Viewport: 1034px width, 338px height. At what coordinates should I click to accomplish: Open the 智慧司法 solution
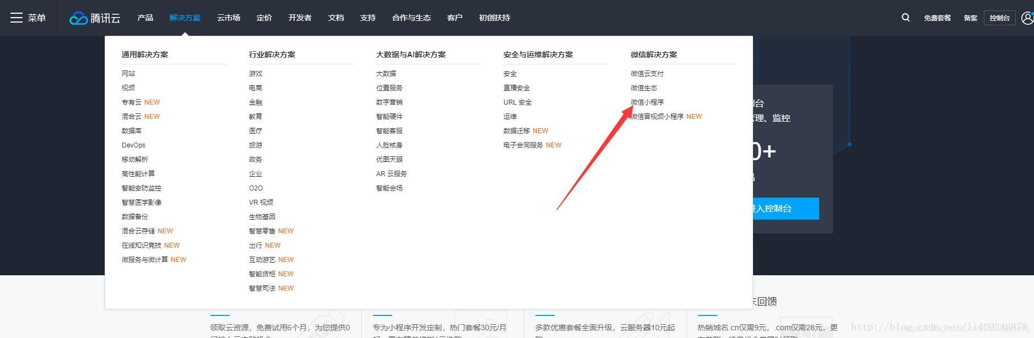(262, 288)
